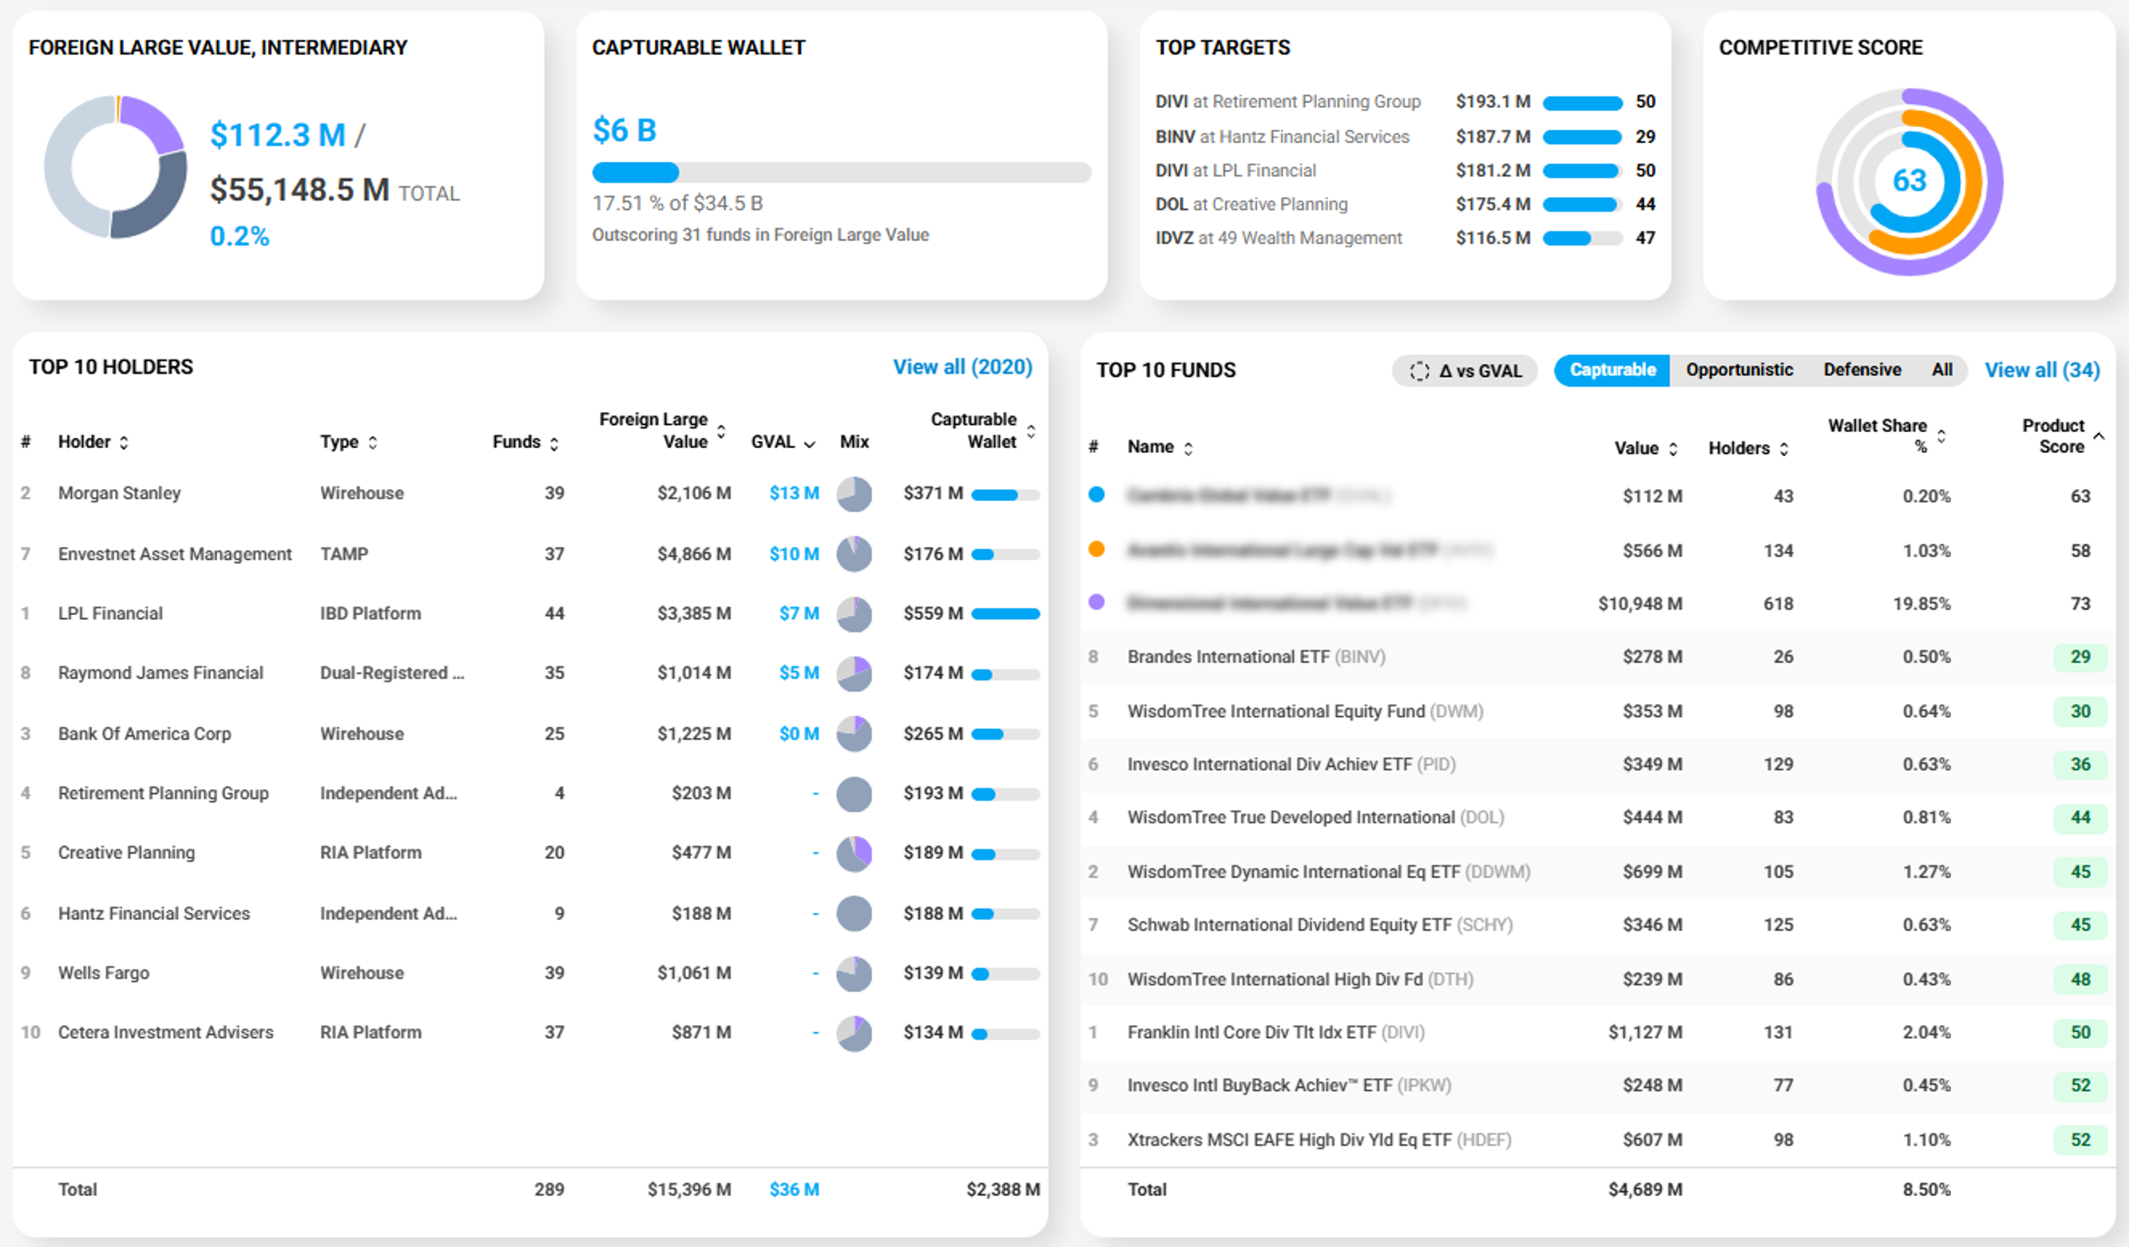Switch to the Defensive tab

click(1862, 370)
